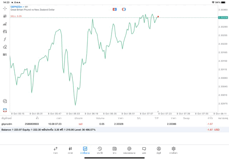This screenshot has height=160, width=229.
Task: Open the การตั้งค่า settings tab
Action: 173,150
